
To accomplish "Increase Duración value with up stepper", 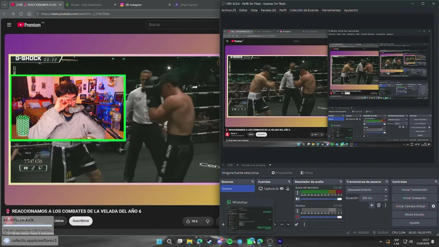I will click(x=385, y=196).
